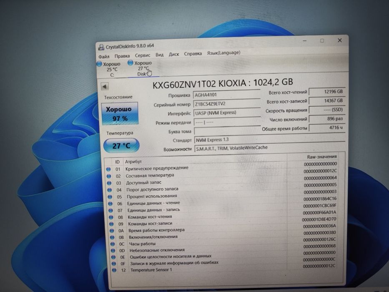Screen dimensions: 389x292
Task: Open the Вид menu
Action: (159, 55)
